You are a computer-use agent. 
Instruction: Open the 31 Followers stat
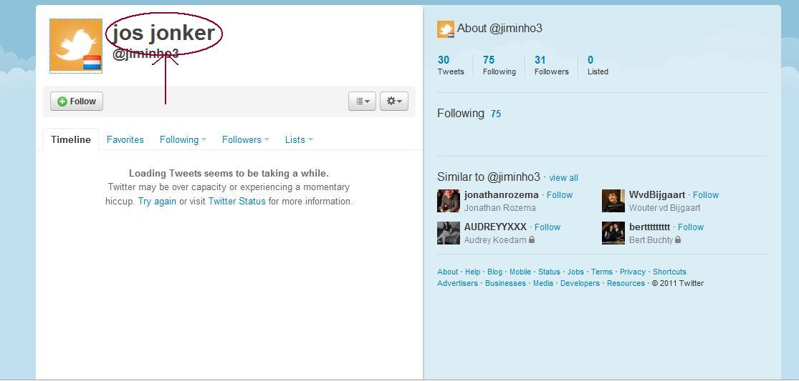(x=551, y=66)
